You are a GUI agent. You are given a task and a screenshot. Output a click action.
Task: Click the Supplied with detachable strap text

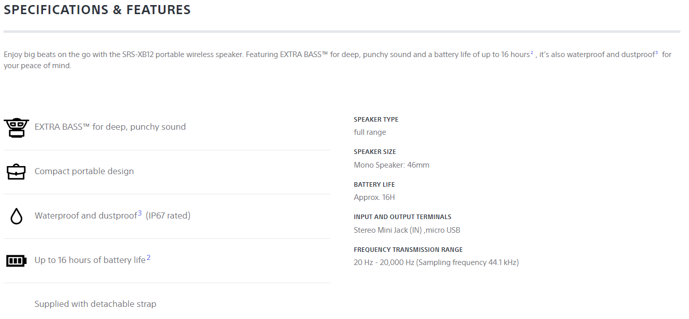[96, 304]
